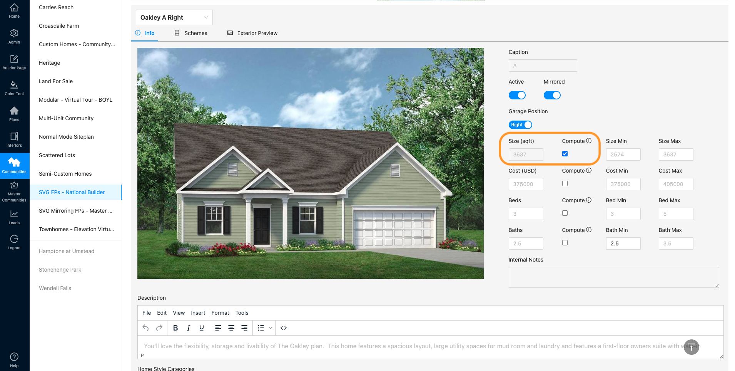Open the editor Insert menu

(x=198, y=313)
